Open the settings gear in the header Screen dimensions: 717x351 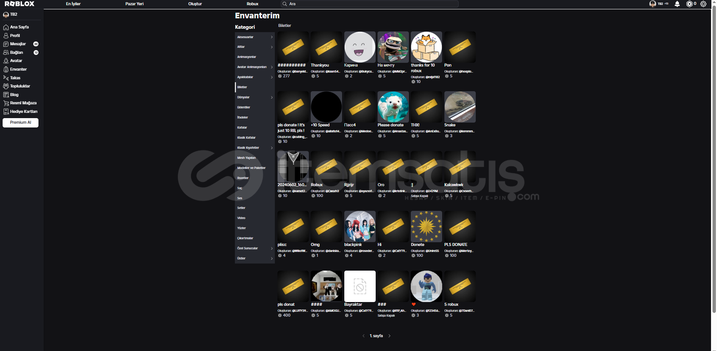pos(703,4)
